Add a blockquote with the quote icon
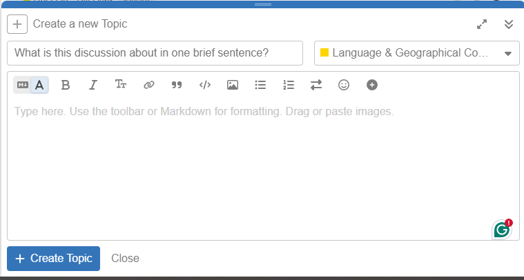Viewport: 524px width, 280px height. coord(177,85)
